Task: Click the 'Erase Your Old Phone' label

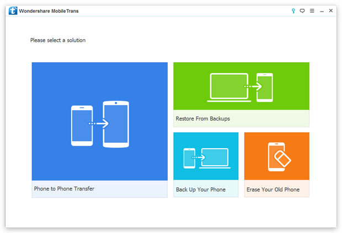Action: coord(273,189)
